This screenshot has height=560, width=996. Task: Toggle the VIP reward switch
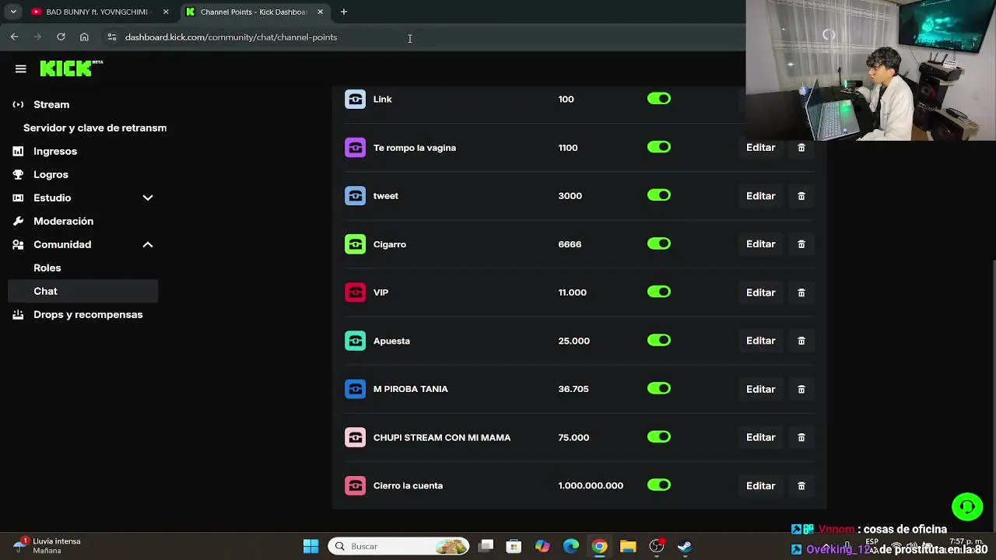point(659,292)
